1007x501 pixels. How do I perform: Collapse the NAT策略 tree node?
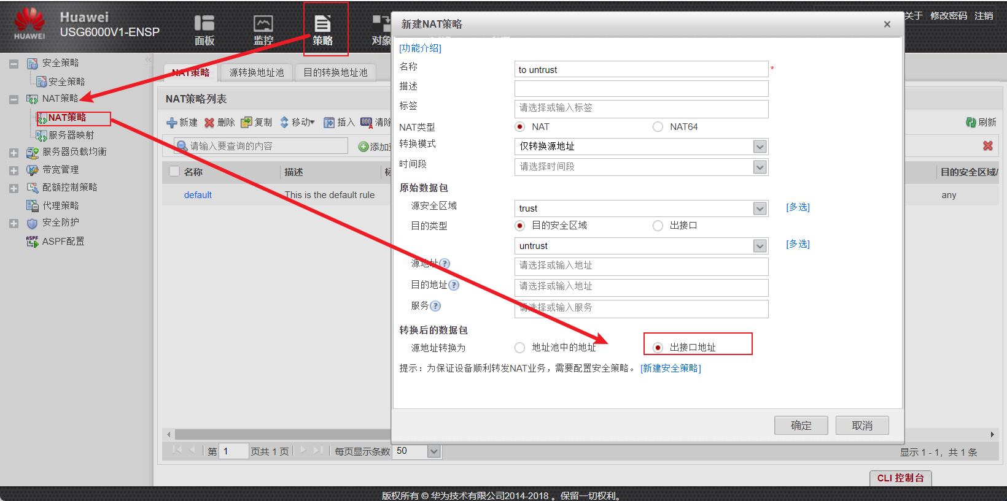[14, 99]
